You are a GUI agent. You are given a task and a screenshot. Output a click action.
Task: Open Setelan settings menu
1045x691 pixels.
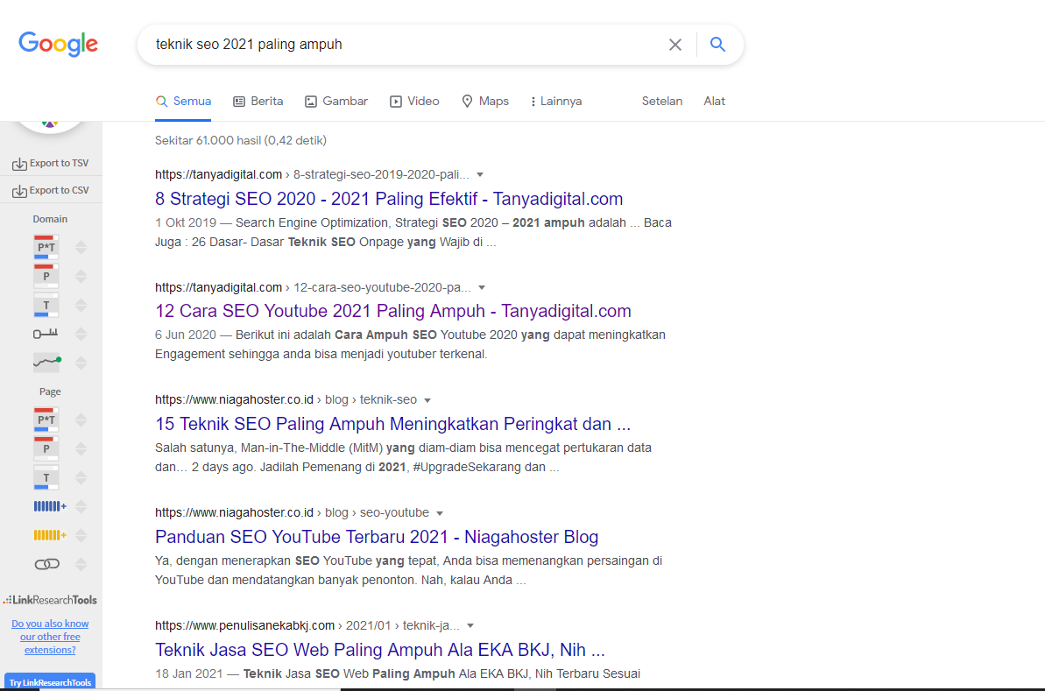tap(662, 102)
